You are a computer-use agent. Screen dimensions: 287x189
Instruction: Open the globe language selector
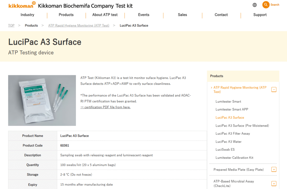coord(254,5)
